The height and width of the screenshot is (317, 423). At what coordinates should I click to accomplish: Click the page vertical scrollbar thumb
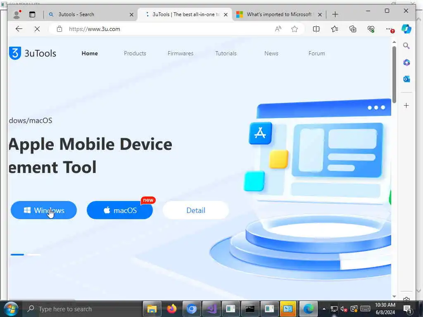click(x=394, y=74)
